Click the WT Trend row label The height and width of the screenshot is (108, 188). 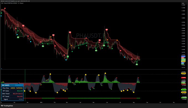click(6, 96)
